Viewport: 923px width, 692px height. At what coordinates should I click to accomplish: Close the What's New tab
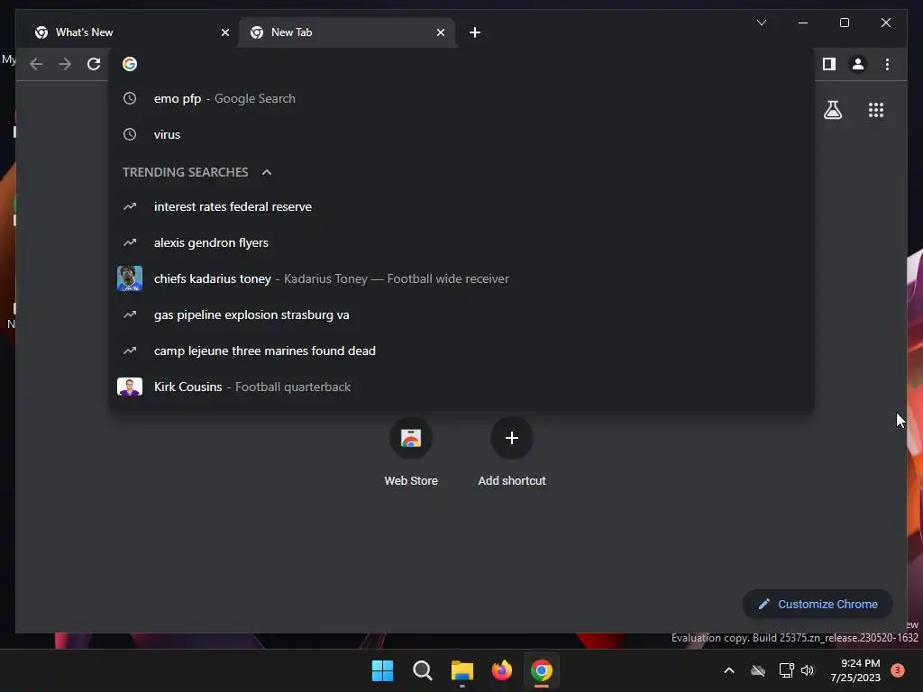224,32
